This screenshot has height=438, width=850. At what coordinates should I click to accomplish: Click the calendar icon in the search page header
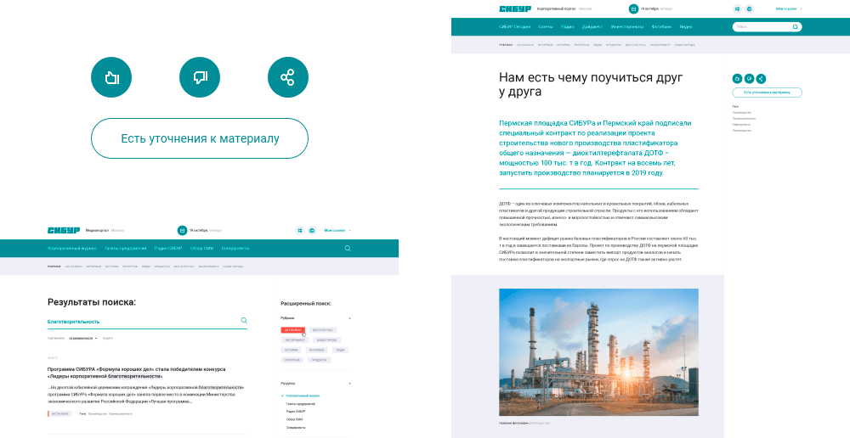[182, 230]
